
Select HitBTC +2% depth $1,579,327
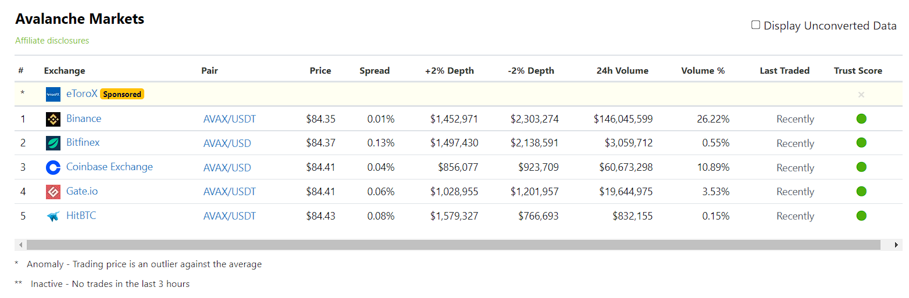(x=454, y=216)
